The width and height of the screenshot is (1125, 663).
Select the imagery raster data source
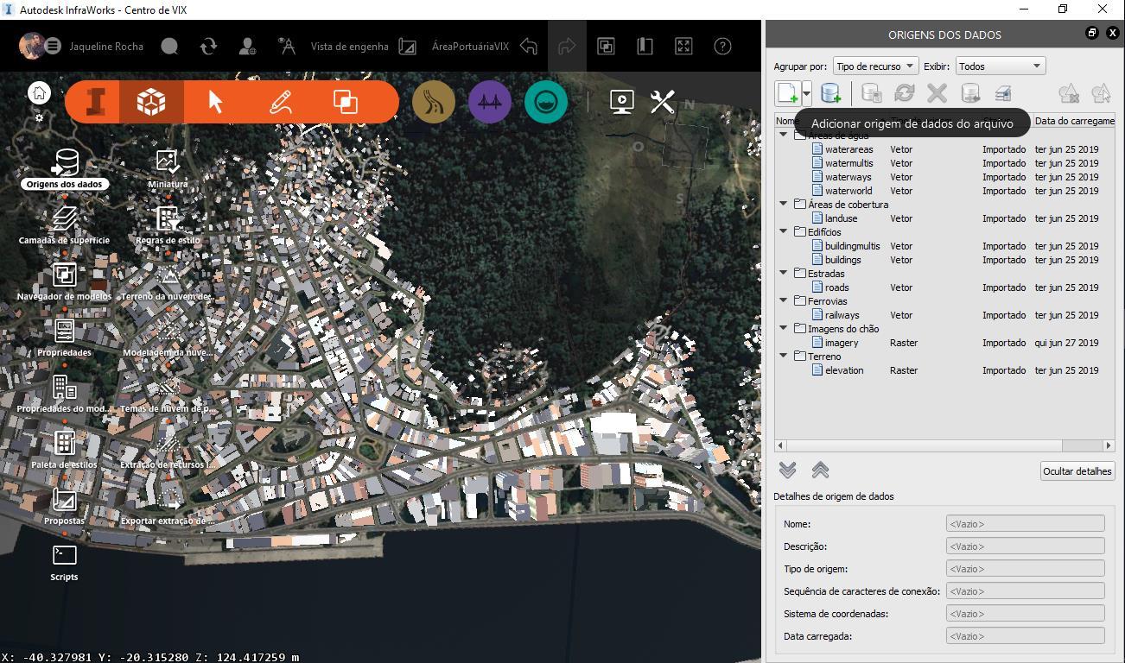tap(842, 343)
